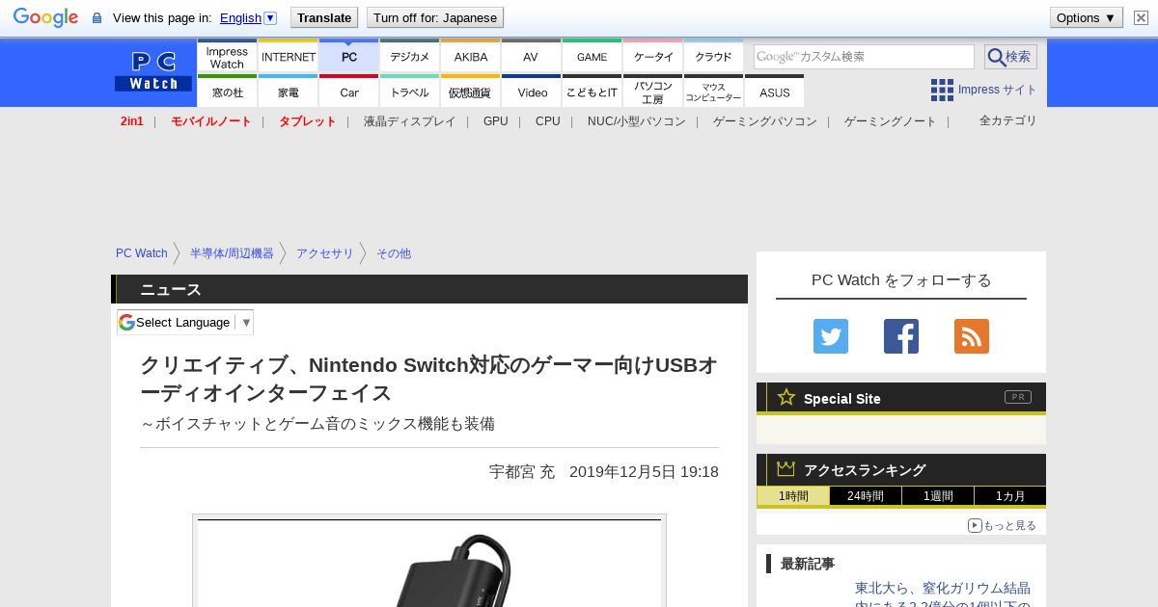1158x607 pixels.
Task: Focus the Google custom search field
Action: pyautogui.click(x=864, y=57)
